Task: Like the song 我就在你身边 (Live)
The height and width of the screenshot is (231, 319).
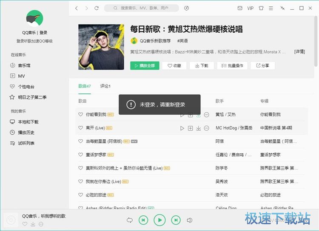Action: tap(80, 181)
